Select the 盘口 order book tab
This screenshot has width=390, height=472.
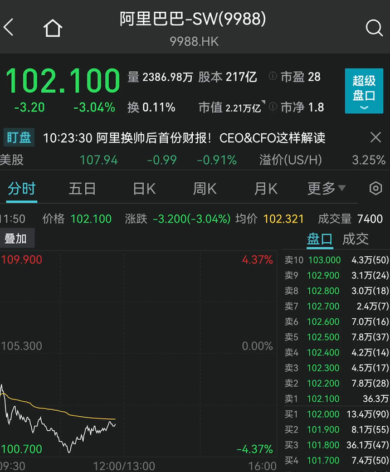(320, 239)
